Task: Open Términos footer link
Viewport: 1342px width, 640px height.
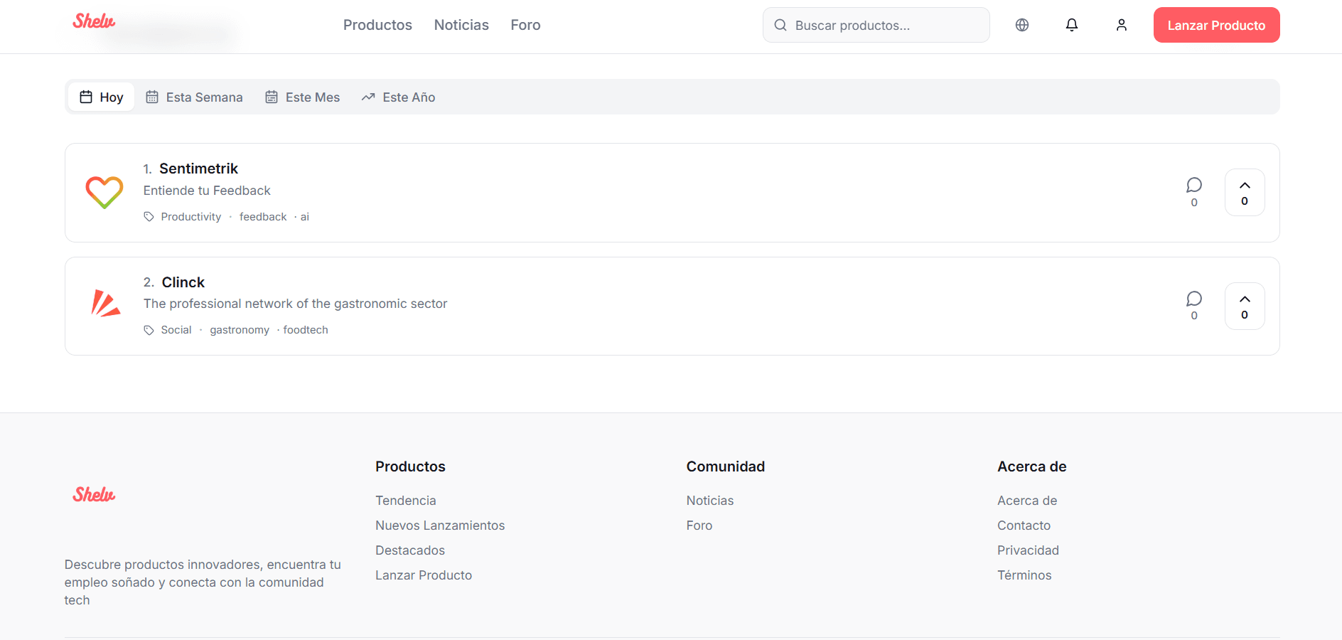Action: (x=1024, y=575)
